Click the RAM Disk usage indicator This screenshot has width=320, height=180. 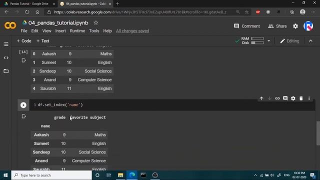[x=252, y=40]
